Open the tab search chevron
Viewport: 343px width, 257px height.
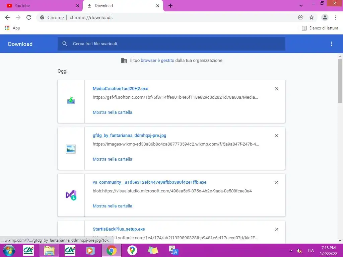(301, 6)
